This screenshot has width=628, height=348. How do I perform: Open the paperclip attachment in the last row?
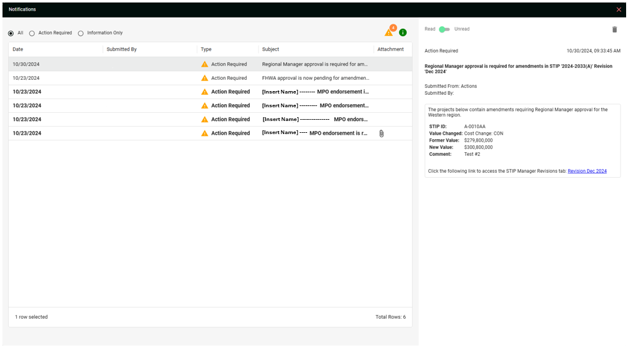point(381,133)
